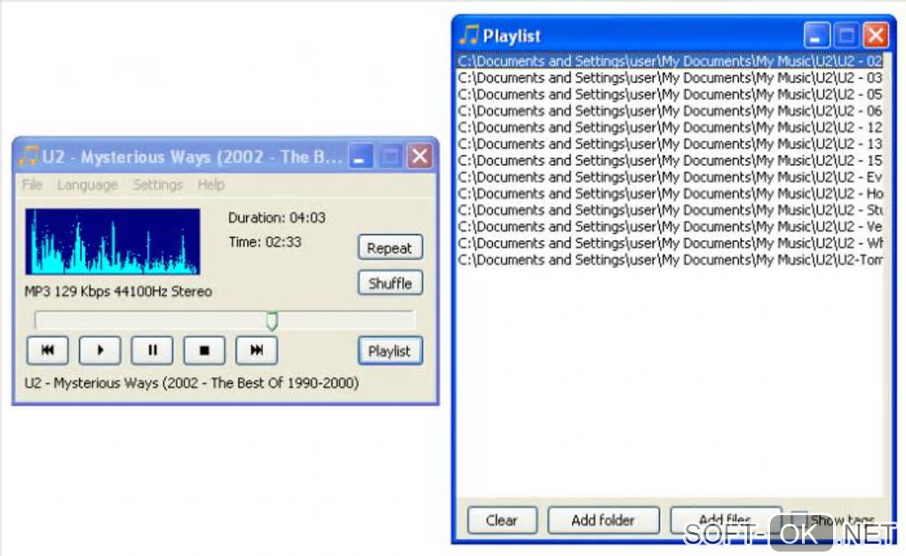This screenshot has height=556, width=906.
Task: Close the Playlist window
Action: pos(876,35)
